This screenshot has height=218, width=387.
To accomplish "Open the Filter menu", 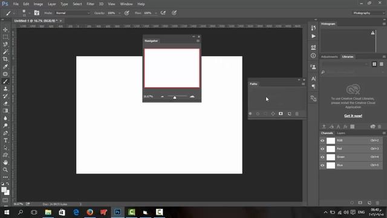I will (x=90, y=4).
